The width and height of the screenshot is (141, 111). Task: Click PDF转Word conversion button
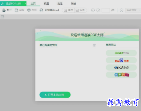[x=49, y=10]
